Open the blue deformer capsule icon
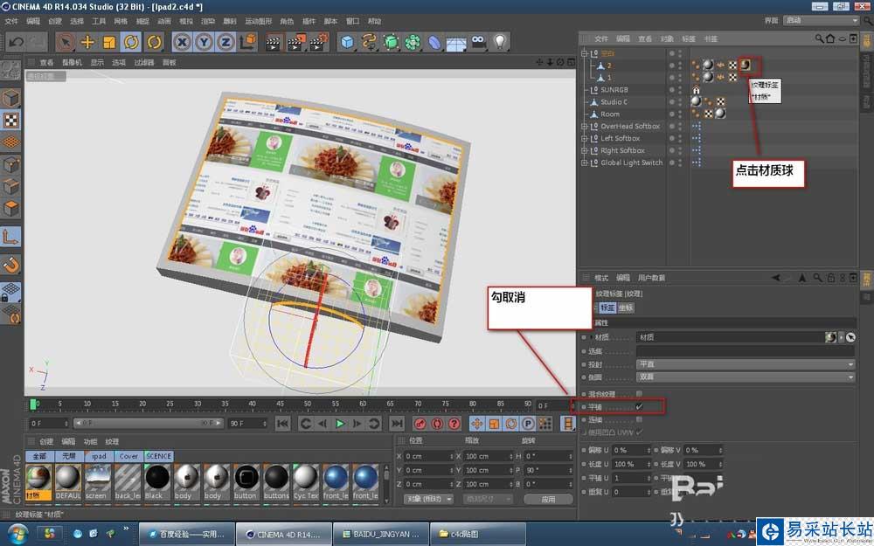The image size is (874, 546). click(x=434, y=42)
